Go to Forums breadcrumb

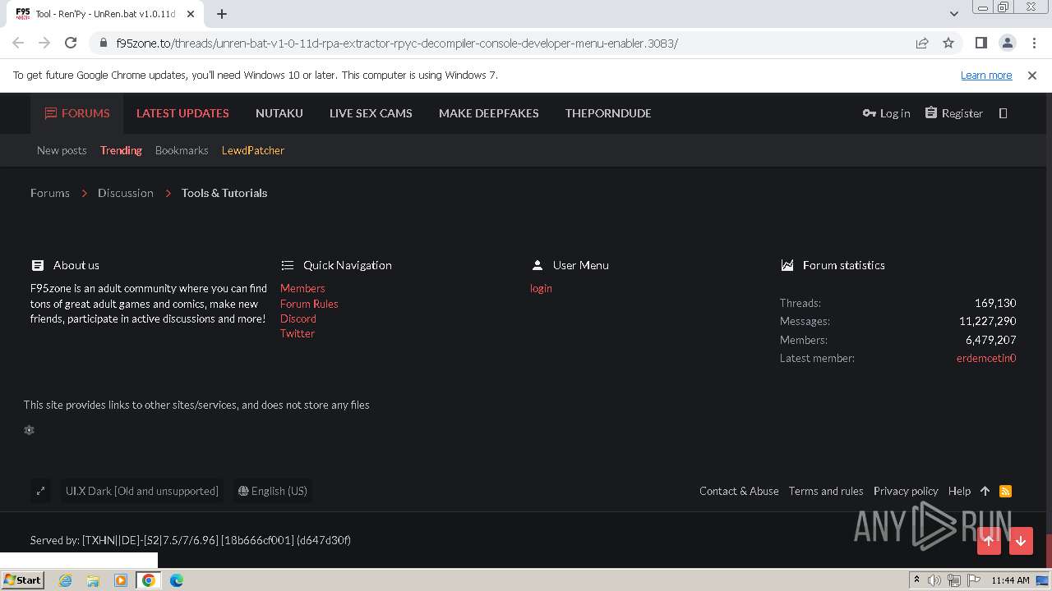click(50, 193)
